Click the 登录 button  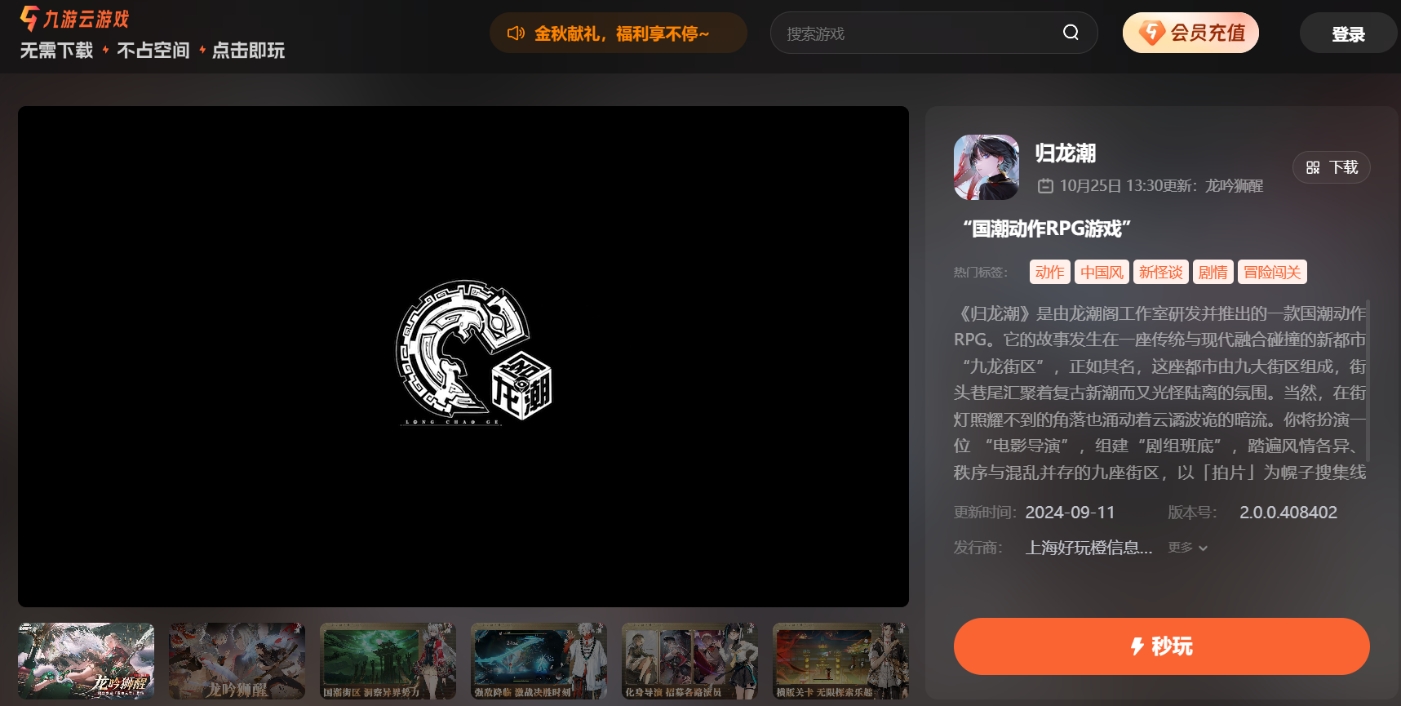[x=1348, y=34]
